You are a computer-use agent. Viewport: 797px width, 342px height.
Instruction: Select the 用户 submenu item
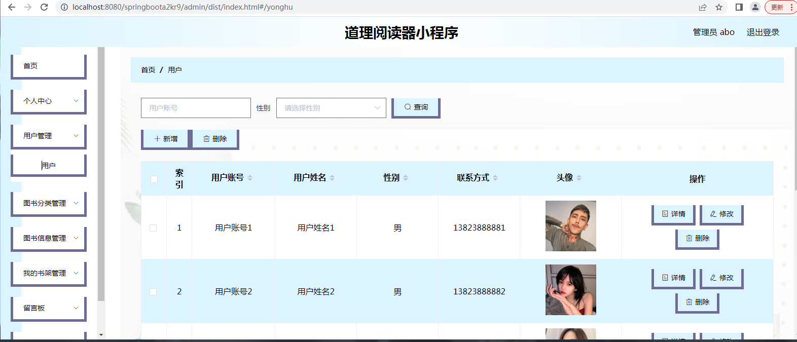(x=49, y=165)
